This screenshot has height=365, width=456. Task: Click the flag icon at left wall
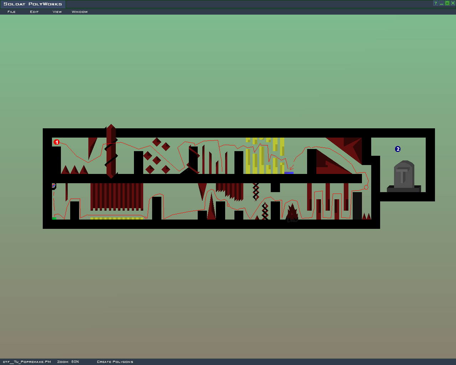[54, 185]
